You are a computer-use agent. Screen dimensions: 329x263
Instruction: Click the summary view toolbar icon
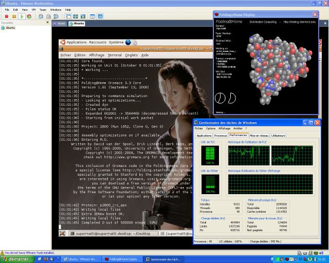[93, 16]
